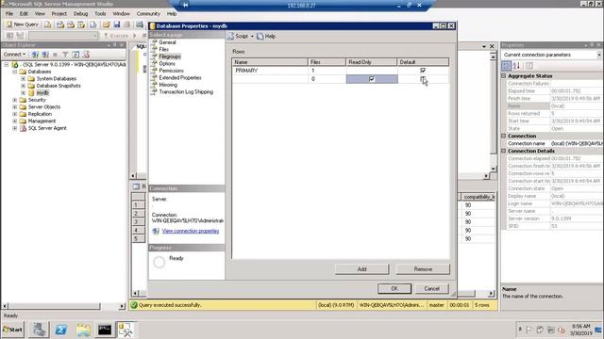Open PowerShell from the taskbar
This screenshot has width=604, height=339.
click(60, 330)
